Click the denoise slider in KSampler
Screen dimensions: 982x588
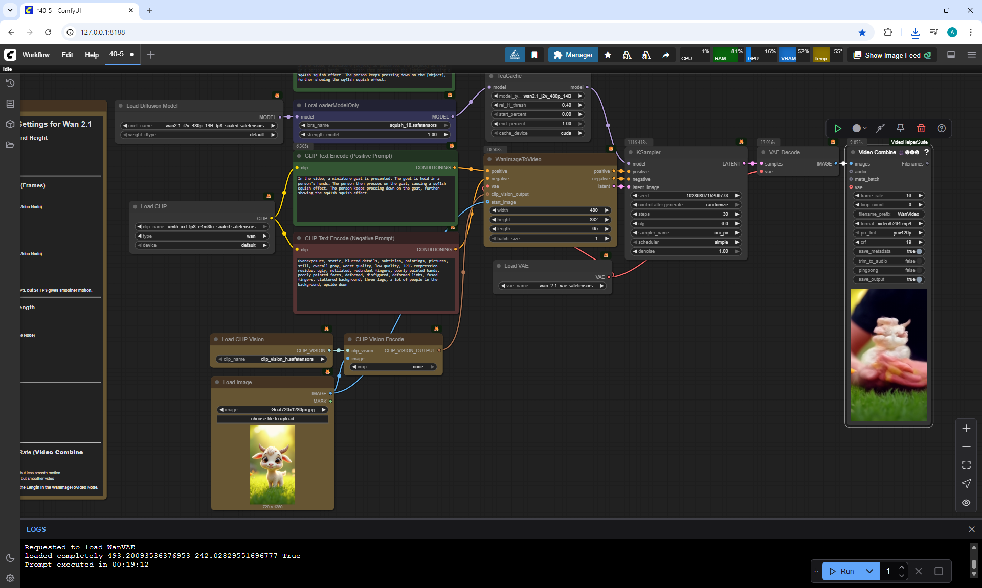pyautogui.click(x=685, y=251)
